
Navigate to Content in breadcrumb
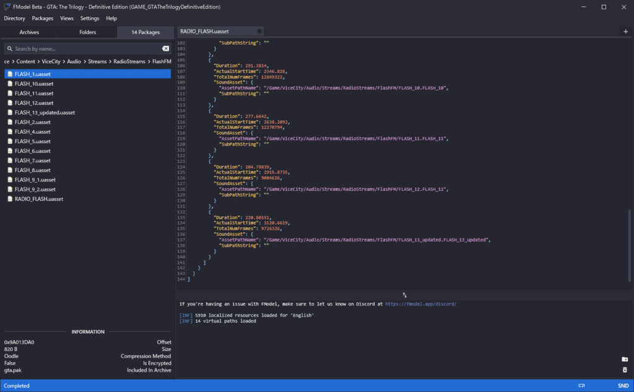pos(25,61)
